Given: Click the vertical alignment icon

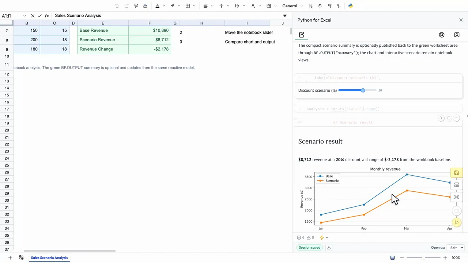Looking at the screenshot, I should (x=221, y=6).
